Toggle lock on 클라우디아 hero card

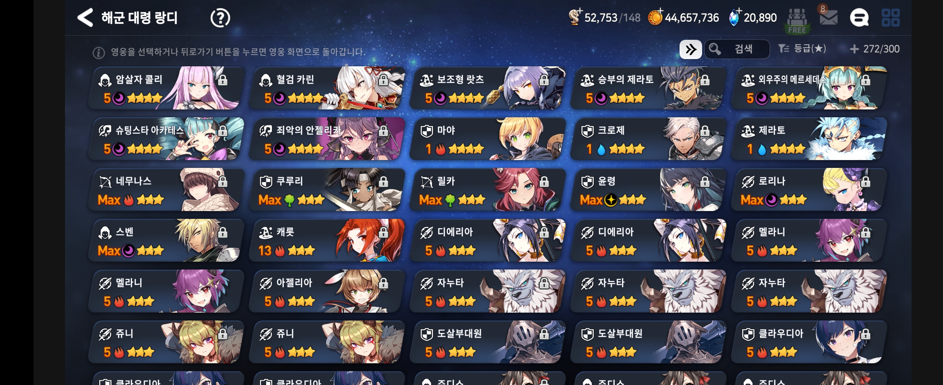point(865,334)
